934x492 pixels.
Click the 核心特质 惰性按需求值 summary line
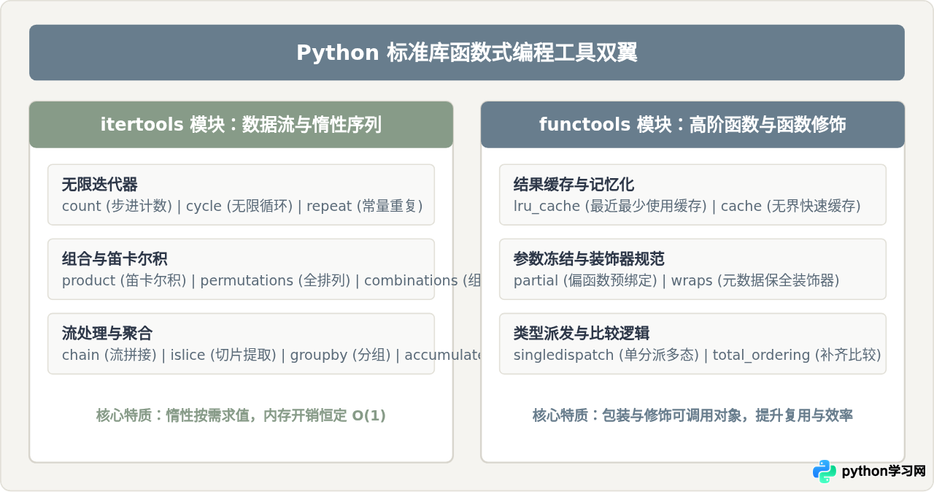[241, 415]
